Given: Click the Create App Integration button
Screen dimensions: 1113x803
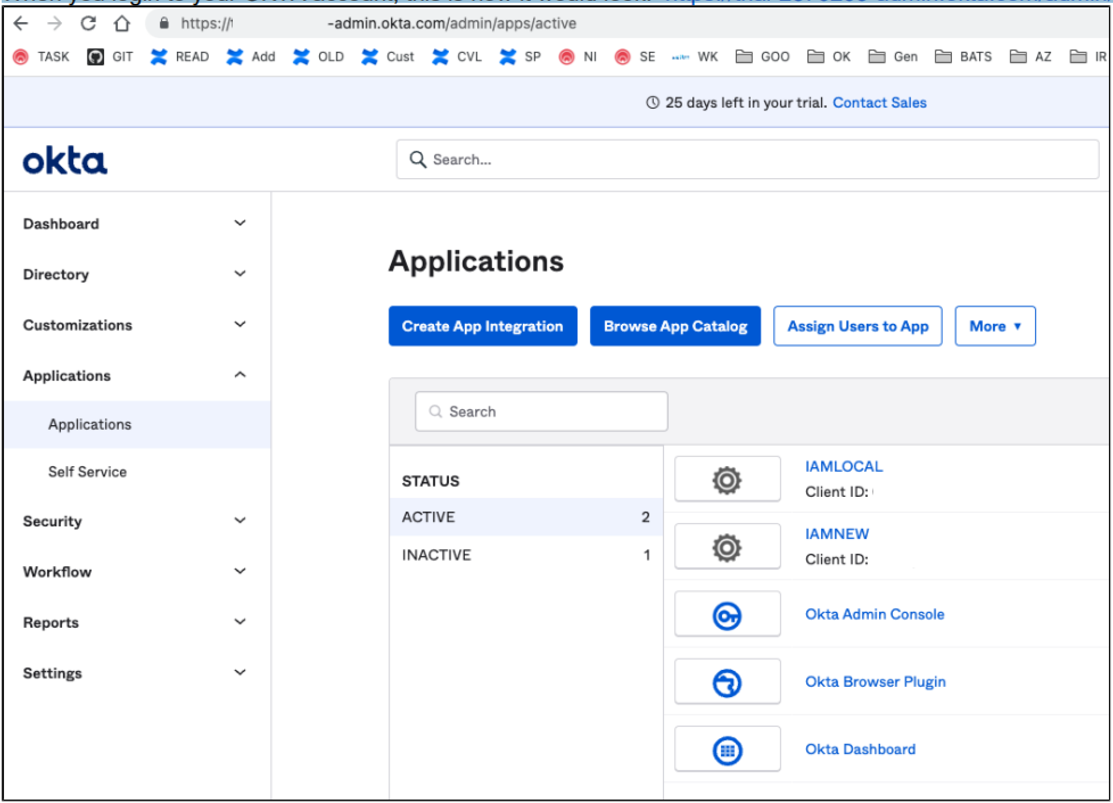Looking at the screenshot, I should tap(482, 326).
